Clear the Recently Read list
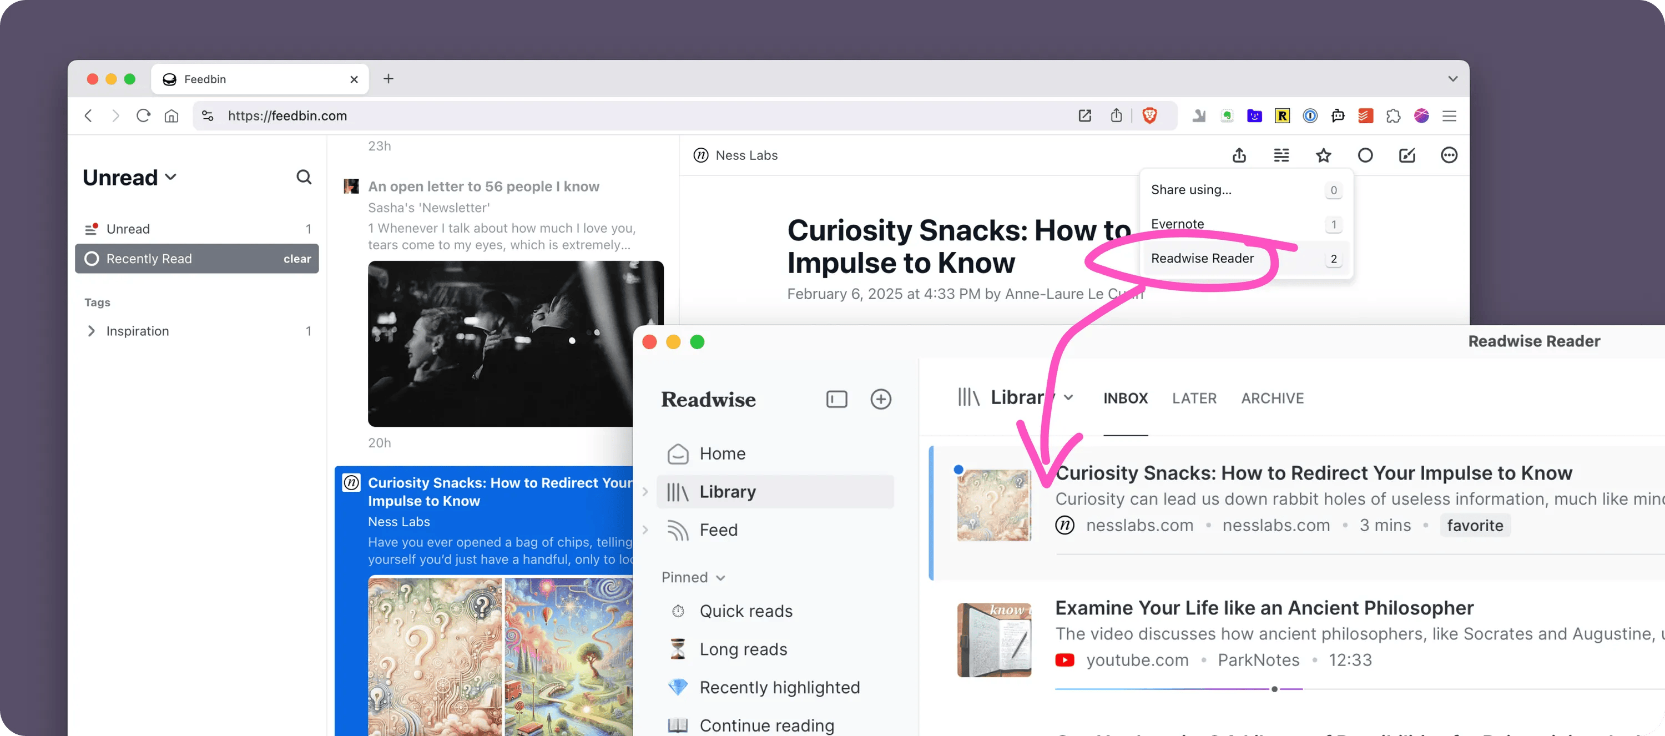 (297, 259)
